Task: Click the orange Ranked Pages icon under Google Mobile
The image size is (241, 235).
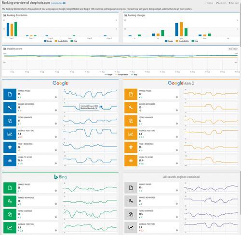Action: coord(131,94)
